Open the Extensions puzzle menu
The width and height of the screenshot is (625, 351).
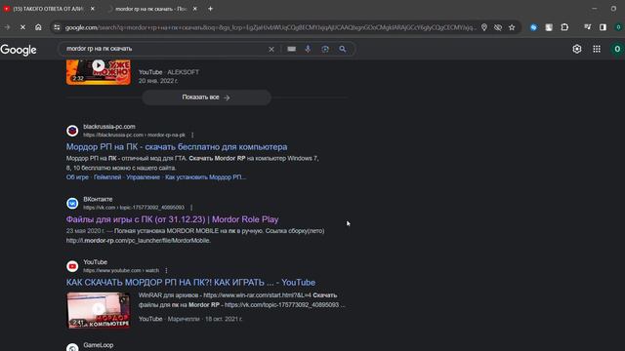[564, 27]
